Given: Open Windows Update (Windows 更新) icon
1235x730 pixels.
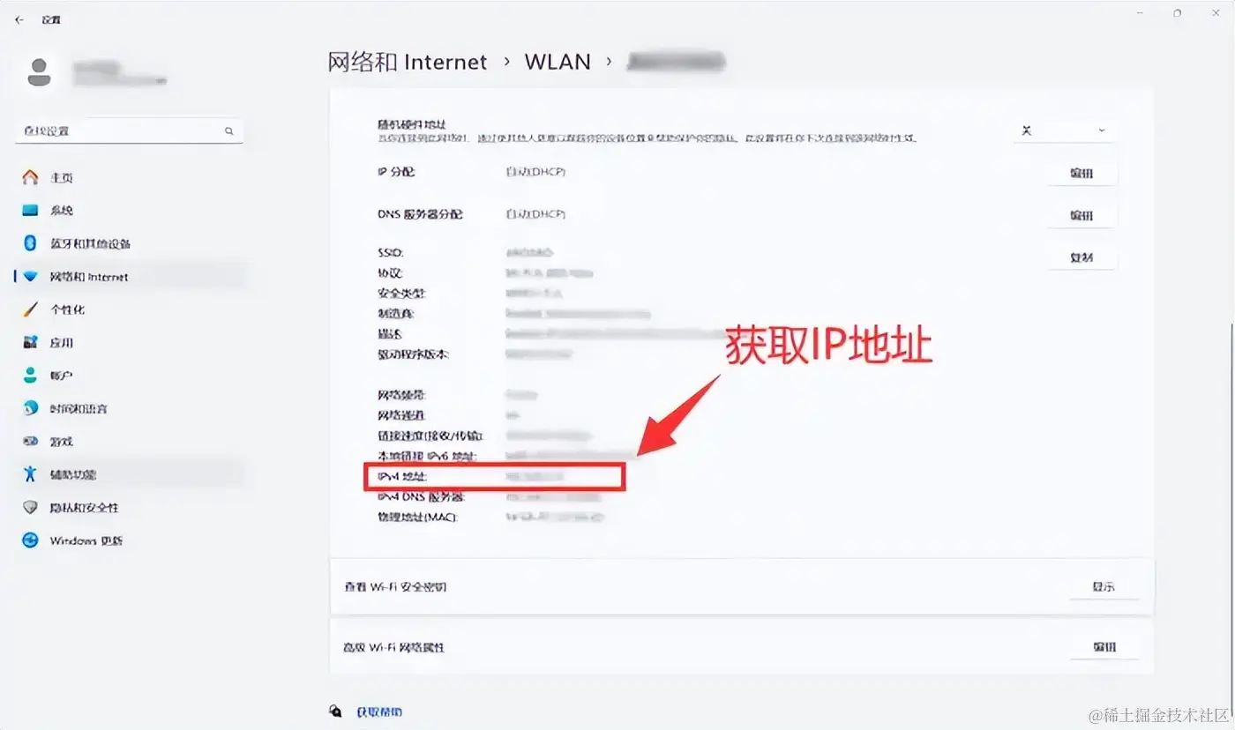Looking at the screenshot, I should (x=31, y=540).
